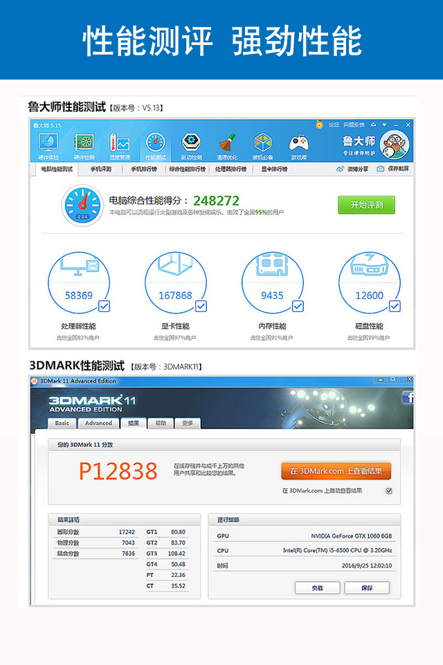Click graphics score value 17242
Viewport: 443px width, 665px height.
[x=127, y=532]
